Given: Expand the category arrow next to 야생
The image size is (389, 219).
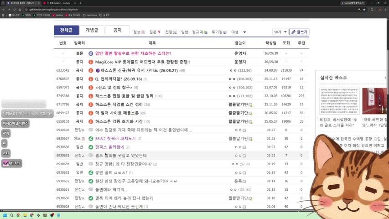Looking at the screenshot, I should pyautogui.click(x=244, y=32).
